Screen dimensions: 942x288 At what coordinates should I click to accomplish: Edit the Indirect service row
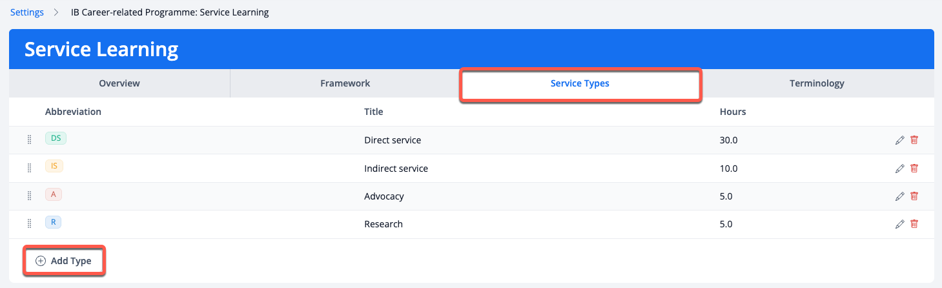click(x=899, y=169)
